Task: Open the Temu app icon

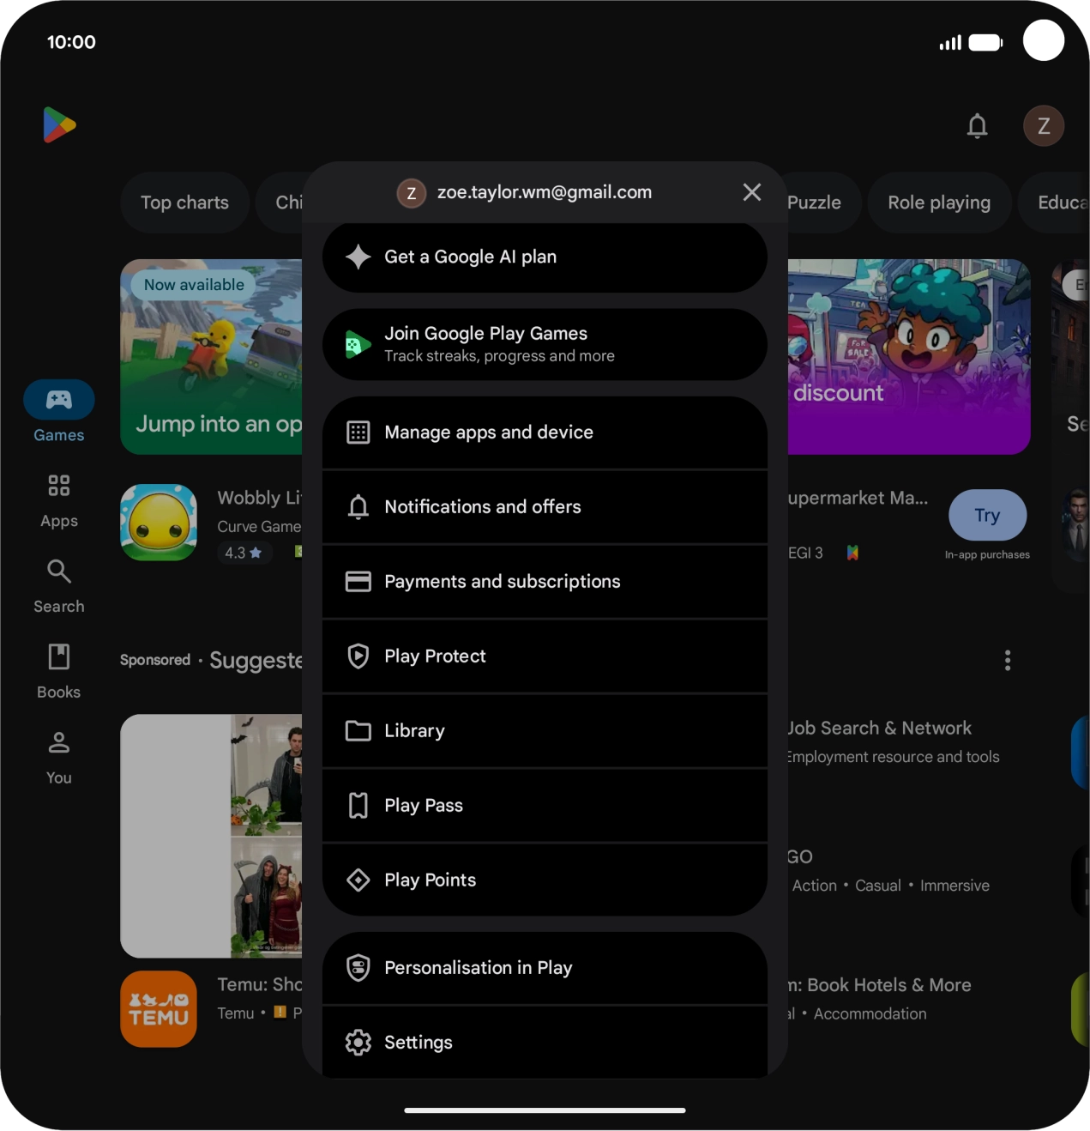Action: pos(159,1009)
